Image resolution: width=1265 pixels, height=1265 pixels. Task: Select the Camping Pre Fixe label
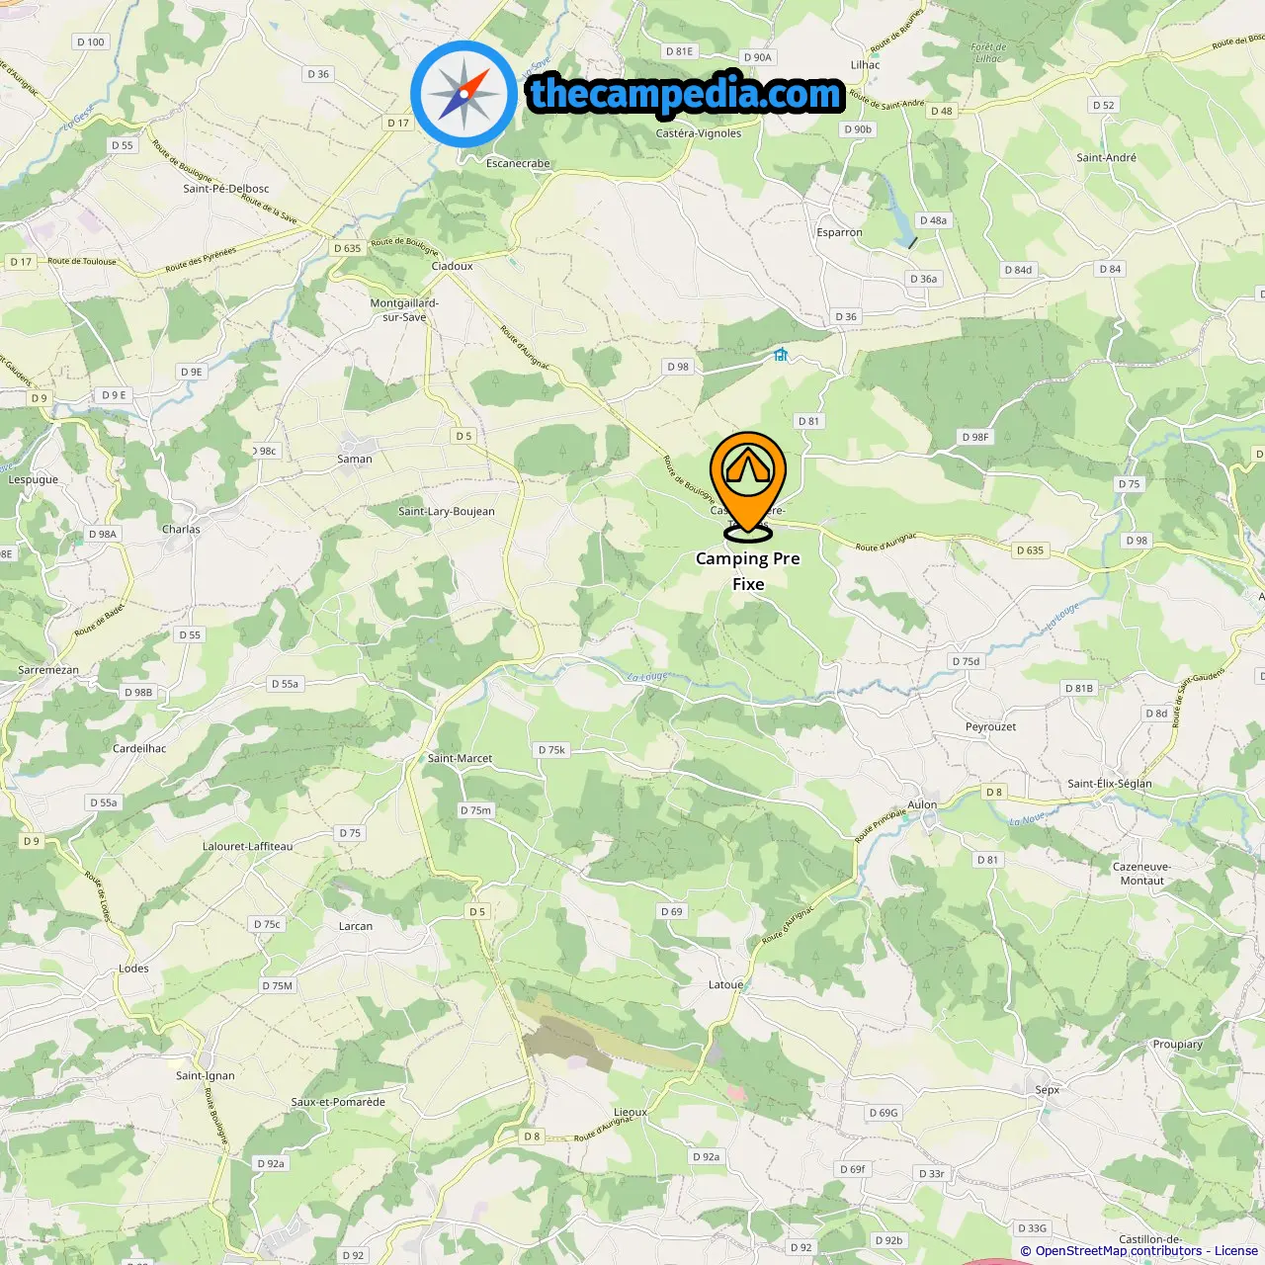point(748,571)
